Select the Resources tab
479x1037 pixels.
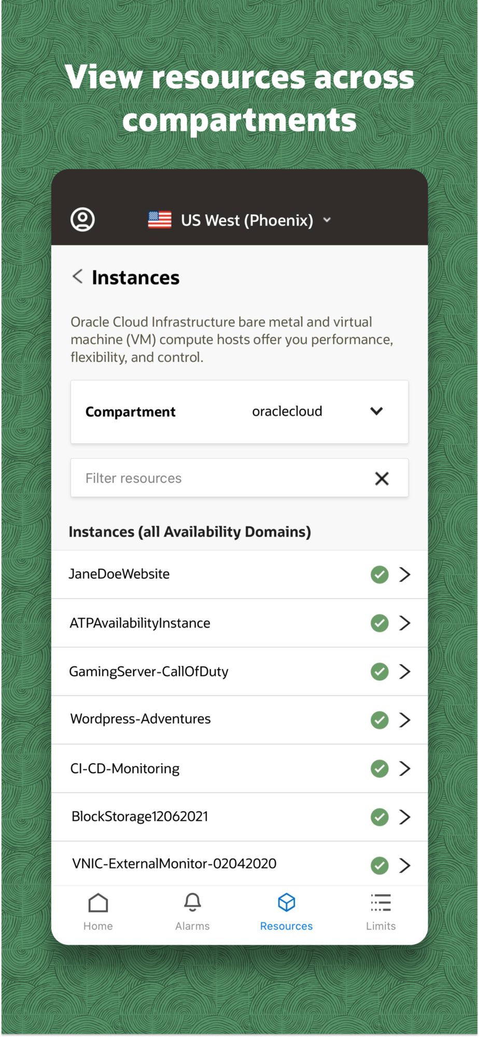pos(286,912)
